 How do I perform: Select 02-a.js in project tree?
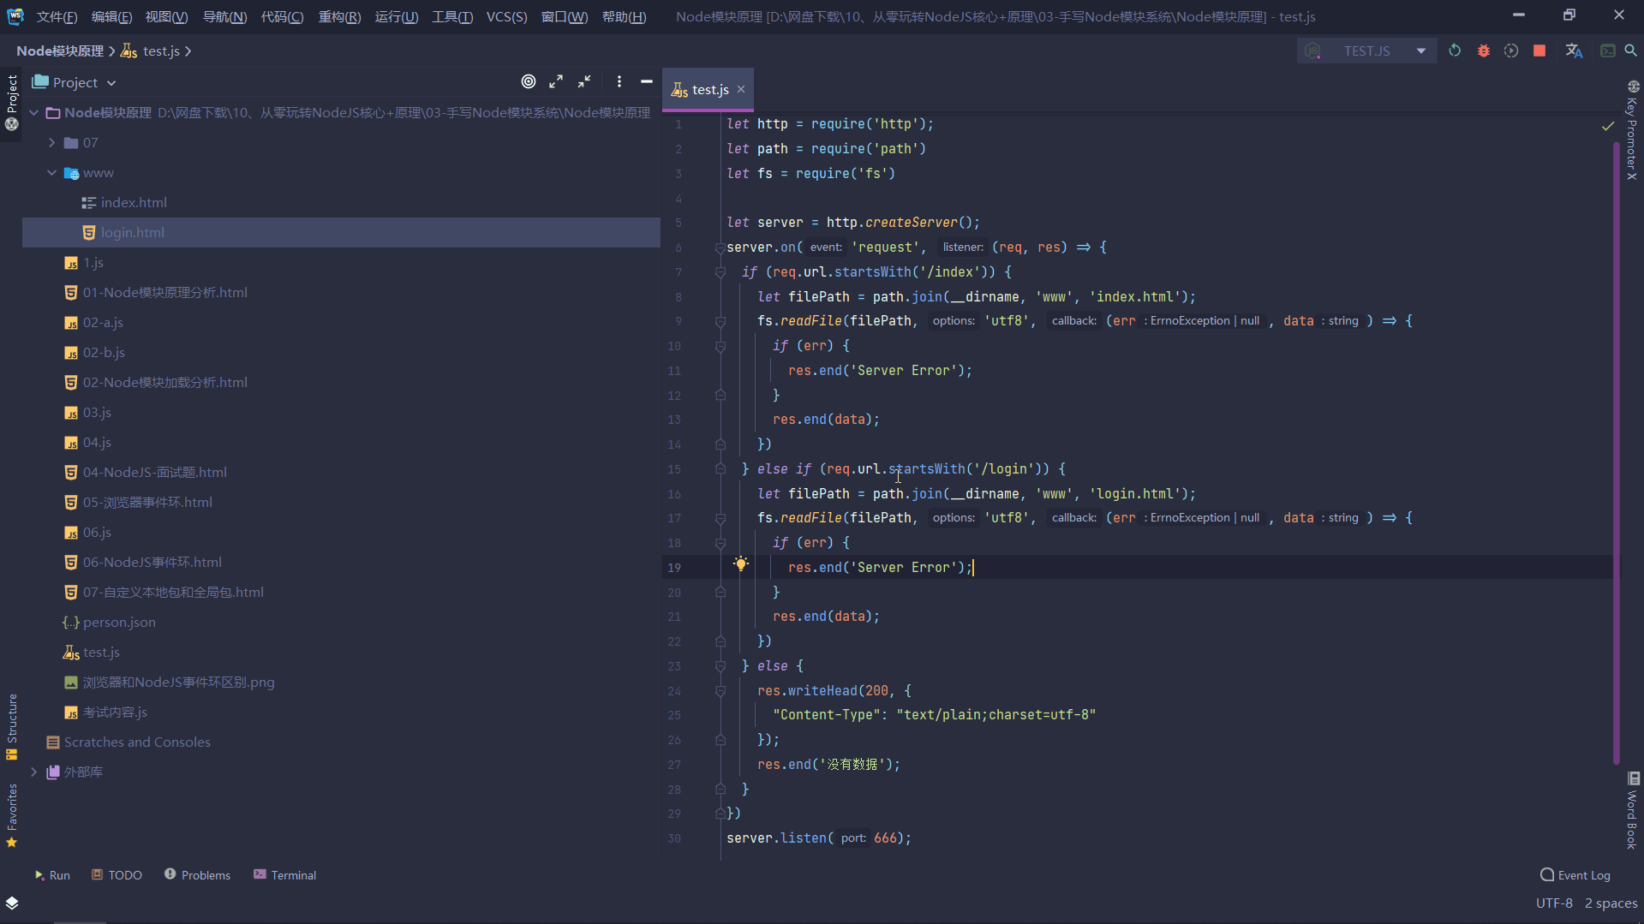[103, 322]
